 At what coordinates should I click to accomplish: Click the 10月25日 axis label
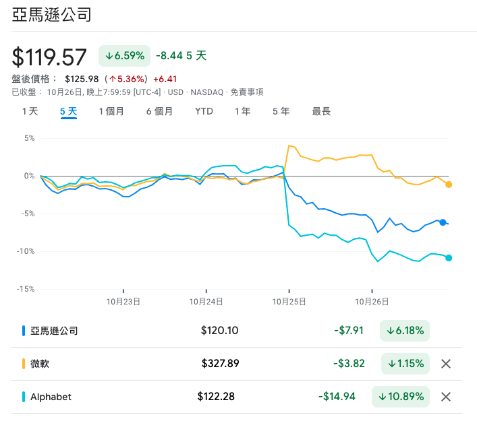pyautogui.click(x=289, y=302)
